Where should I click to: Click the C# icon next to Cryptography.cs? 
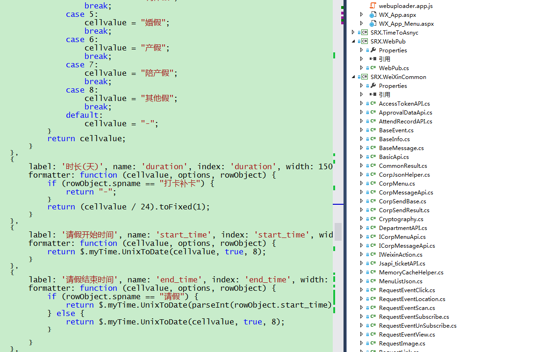(x=373, y=219)
